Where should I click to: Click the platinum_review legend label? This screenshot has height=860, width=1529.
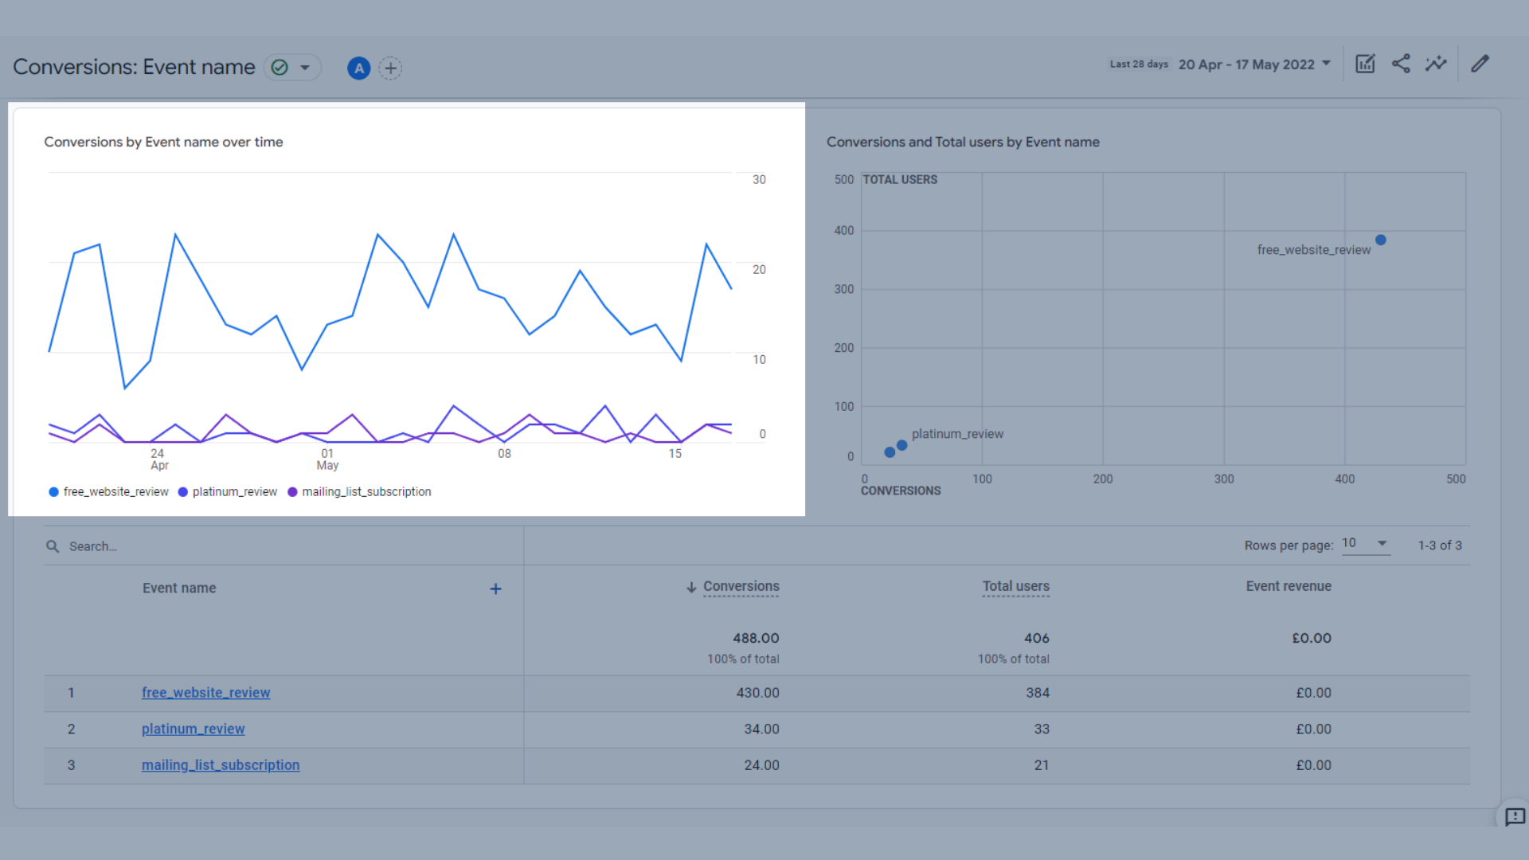click(x=234, y=492)
